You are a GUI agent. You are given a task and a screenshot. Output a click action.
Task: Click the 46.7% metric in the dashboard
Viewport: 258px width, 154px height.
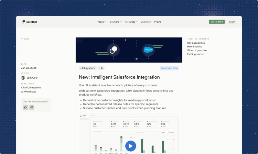pyautogui.click(x=126, y=124)
